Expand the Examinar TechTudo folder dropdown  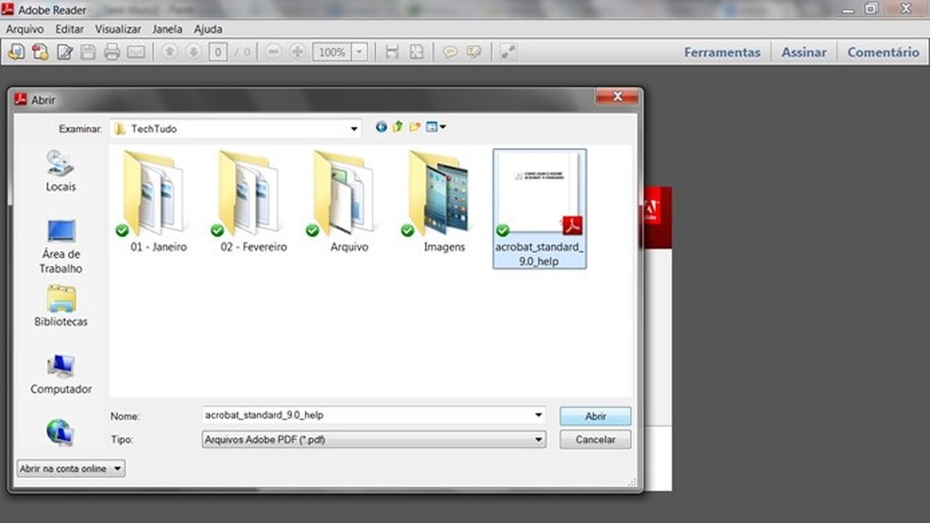[354, 128]
